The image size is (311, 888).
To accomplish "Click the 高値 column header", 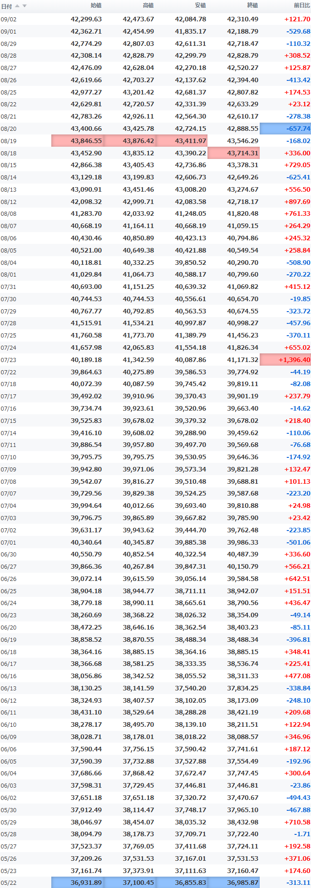I will click(x=148, y=5).
